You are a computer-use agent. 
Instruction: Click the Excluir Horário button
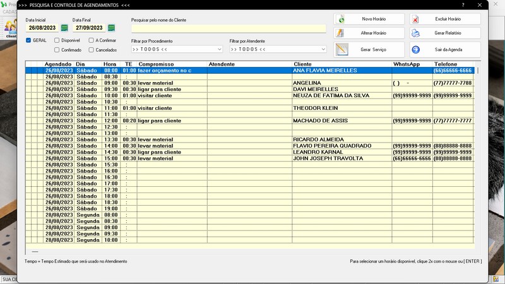pyautogui.click(x=445, y=19)
